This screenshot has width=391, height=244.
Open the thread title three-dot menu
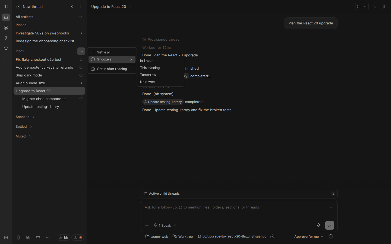click(x=132, y=7)
